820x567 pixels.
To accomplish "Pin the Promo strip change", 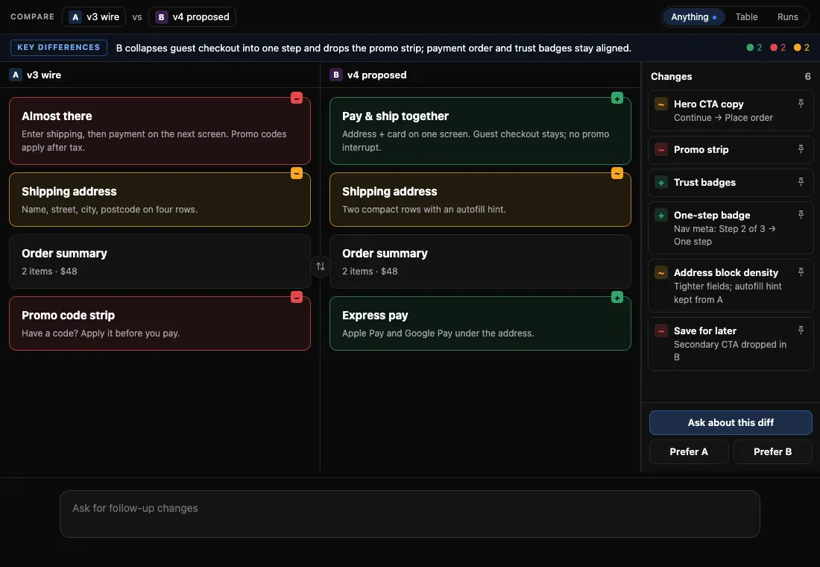I will (801, 149).
